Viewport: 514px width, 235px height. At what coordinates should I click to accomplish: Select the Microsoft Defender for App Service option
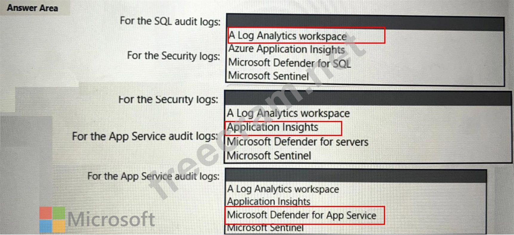[x=301, y=215]
